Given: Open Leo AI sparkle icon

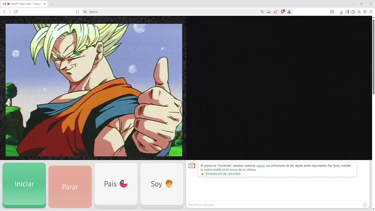Looking at the screenshot, I should [x=359, y=12].
